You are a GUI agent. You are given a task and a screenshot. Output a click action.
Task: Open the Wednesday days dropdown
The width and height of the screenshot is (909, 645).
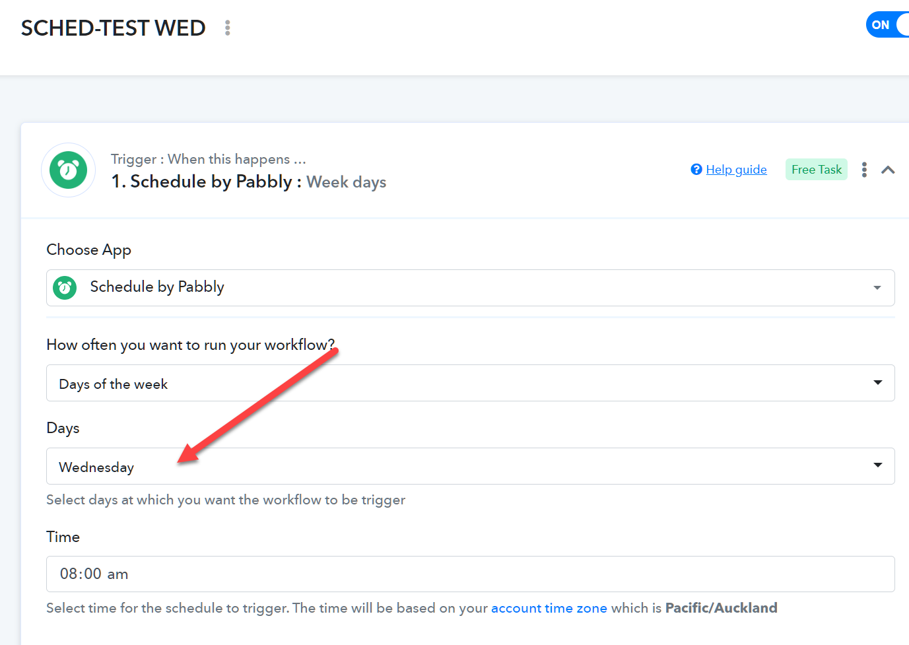point(471,466)
